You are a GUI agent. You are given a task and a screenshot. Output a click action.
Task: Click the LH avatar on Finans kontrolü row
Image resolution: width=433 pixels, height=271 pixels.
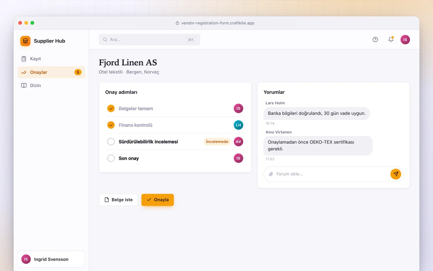tap(238, 125)
